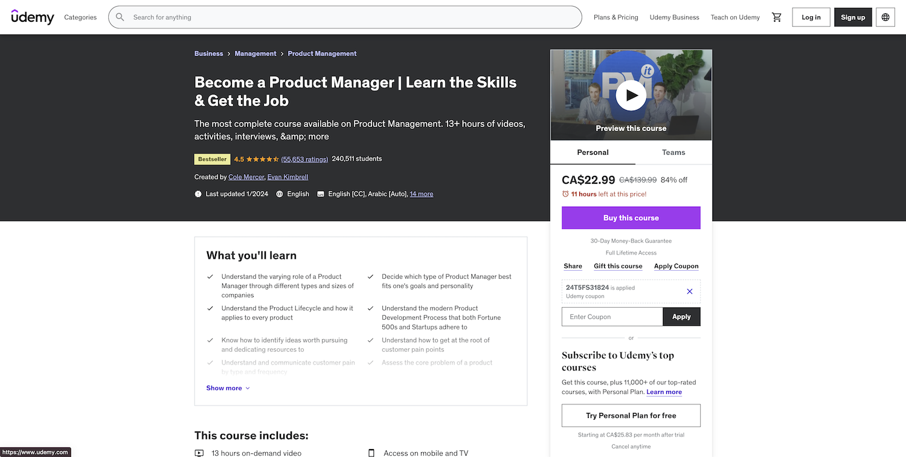This screenshot has height=457, width=906.
Task: Click the Preview this course thumbnail
Action: coord(631,95)
